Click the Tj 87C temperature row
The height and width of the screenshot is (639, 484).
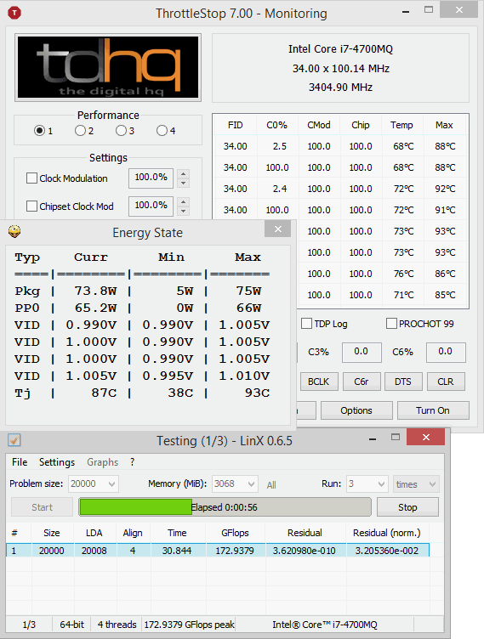pyautogui.click(x=142, y=393)
